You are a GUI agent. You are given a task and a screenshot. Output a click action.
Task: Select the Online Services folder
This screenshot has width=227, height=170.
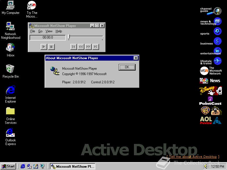tap(10, 116)
